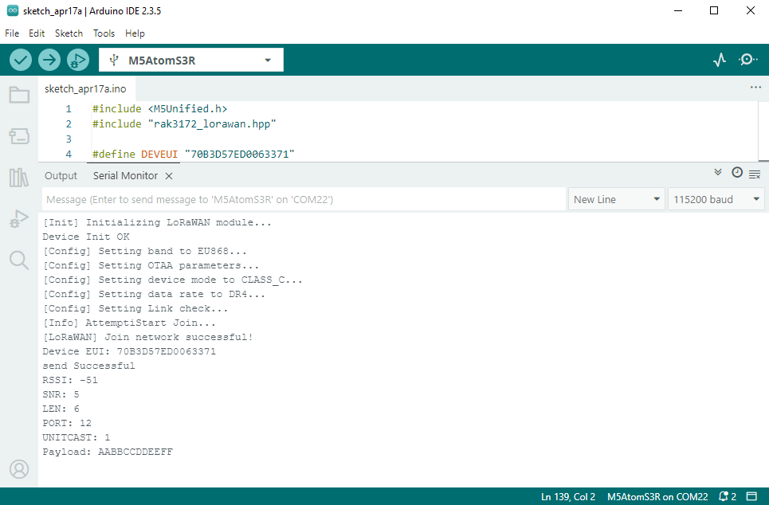
Task: Click the 'Setting OTAA parameters...' log line
Action: coord(151,266)
